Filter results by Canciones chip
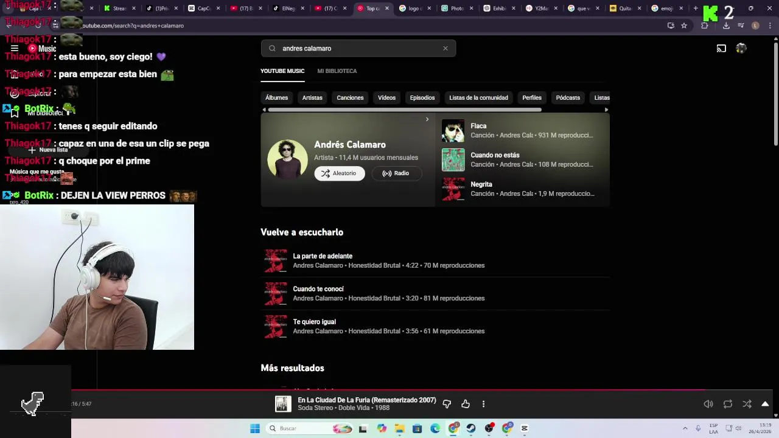Screen dimensions: 779x438 350,98
